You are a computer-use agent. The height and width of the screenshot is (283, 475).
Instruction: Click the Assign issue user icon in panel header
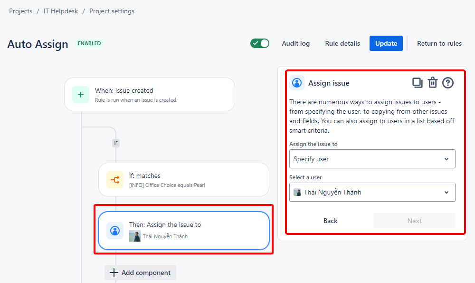[297, 83]
